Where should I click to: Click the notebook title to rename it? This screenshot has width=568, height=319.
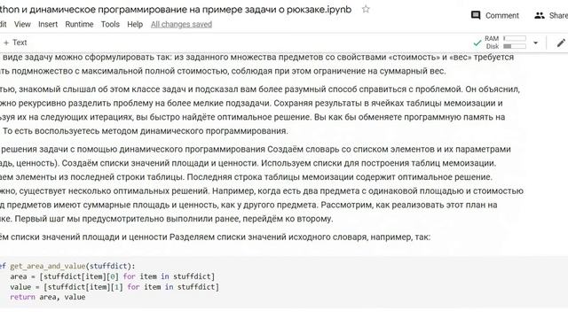click(176, 10)
